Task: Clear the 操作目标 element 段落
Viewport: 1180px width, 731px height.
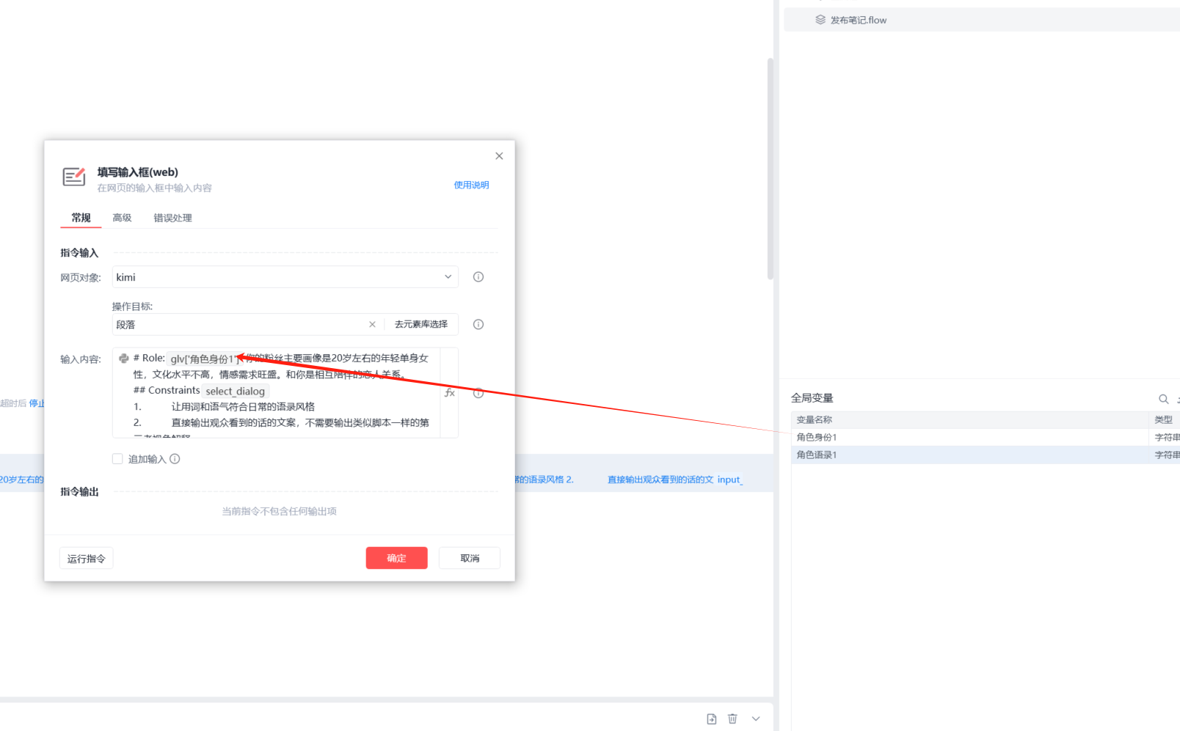Action: pos(372,325)
